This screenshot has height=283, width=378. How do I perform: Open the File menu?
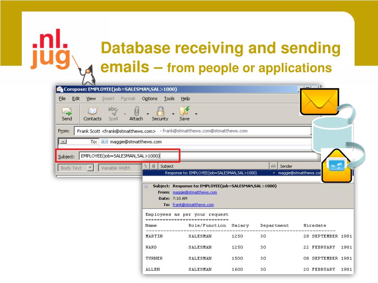(x=62, y=99)
